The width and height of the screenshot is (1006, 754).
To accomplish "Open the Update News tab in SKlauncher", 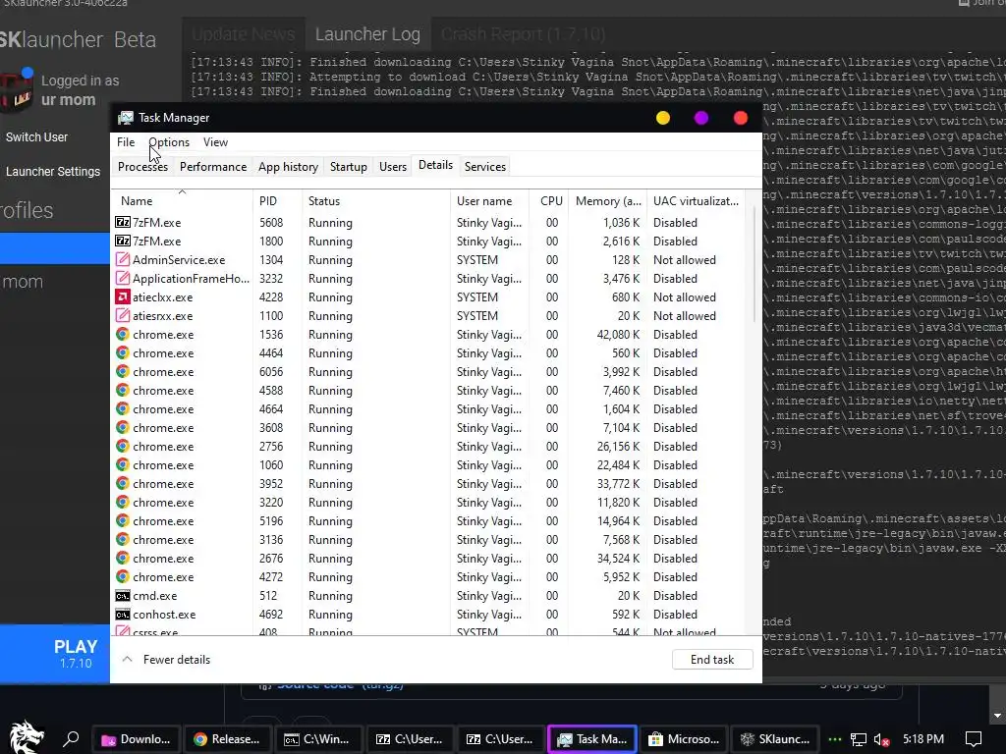I will (244, 34).
